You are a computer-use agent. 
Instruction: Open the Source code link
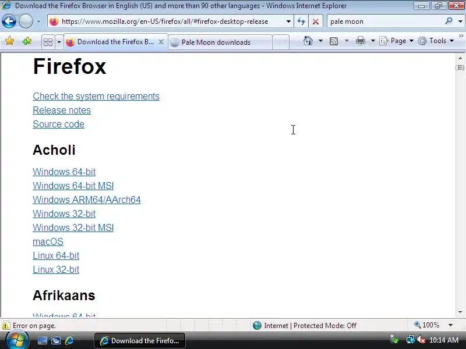click(59, 124)
